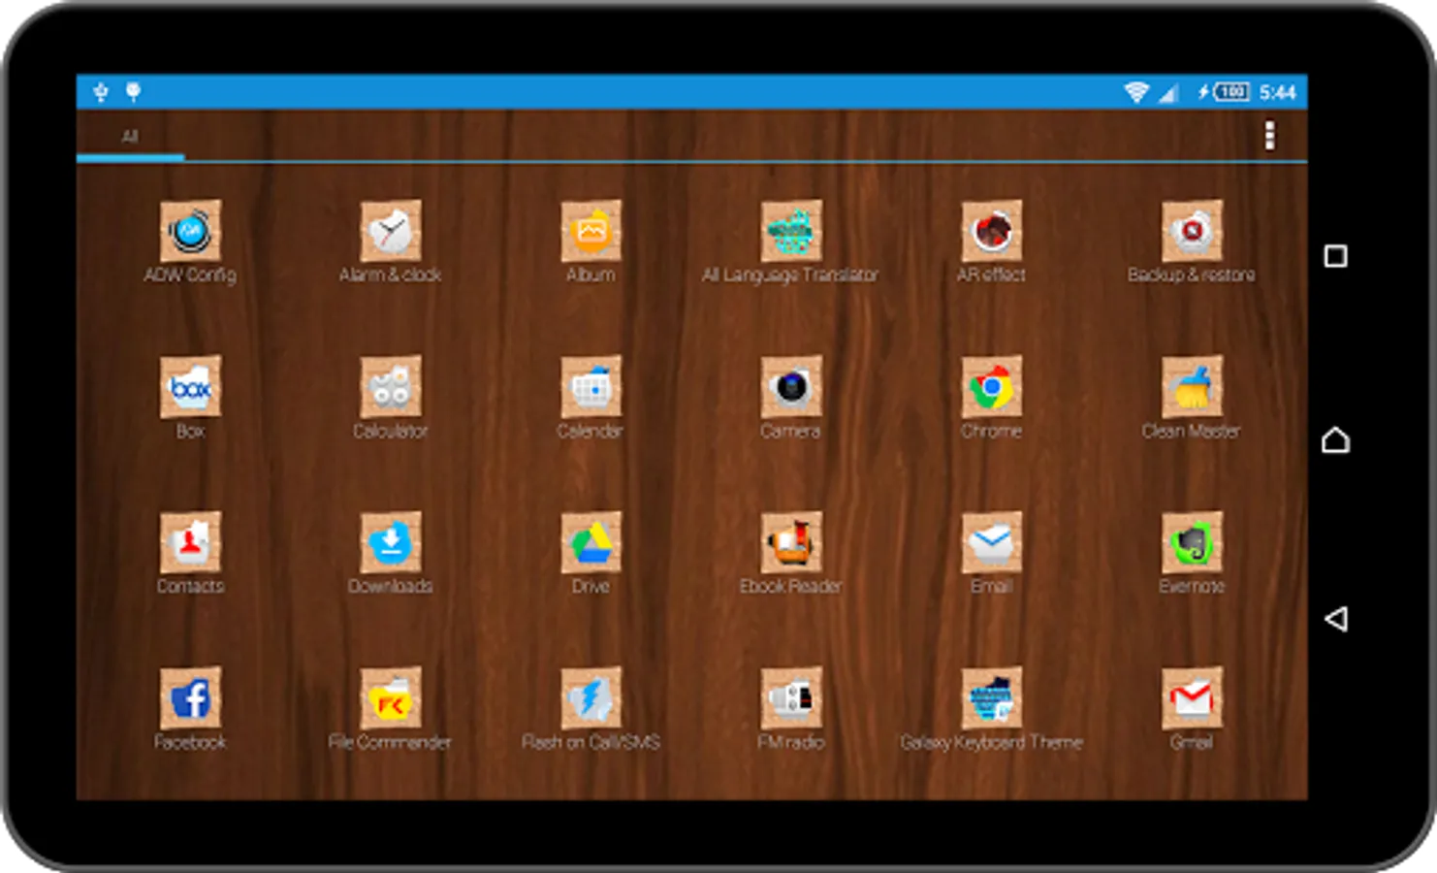Viewport: 1437px width, 873px height.
Task: Open the Chrome browser icon
Action: click(x=991, y=387)
